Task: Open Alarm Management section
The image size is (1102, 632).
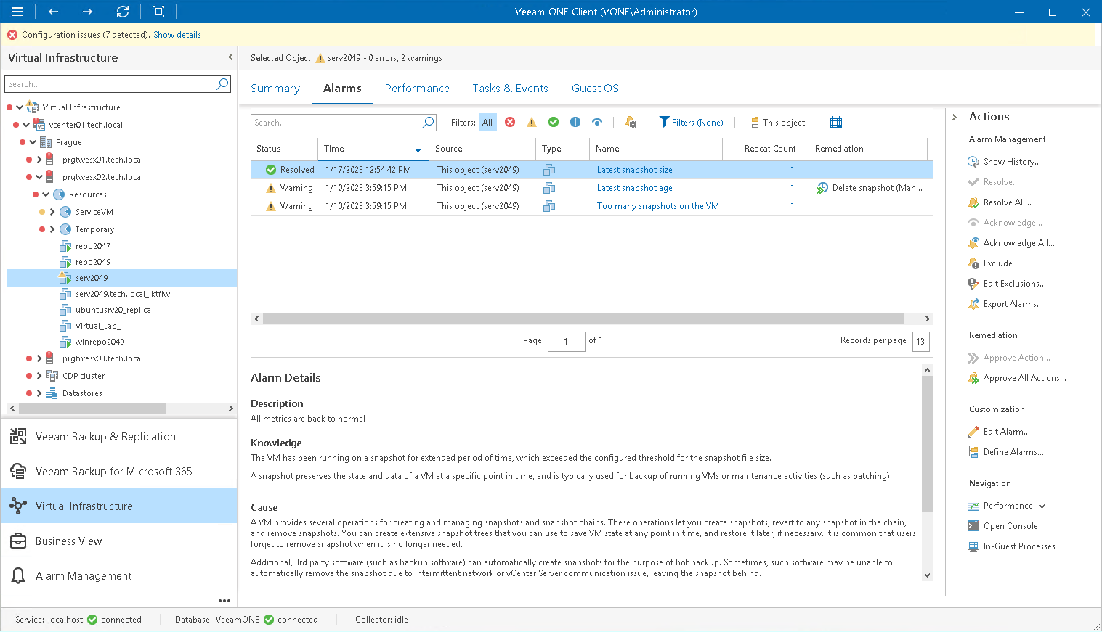Action: pos(119,575)
